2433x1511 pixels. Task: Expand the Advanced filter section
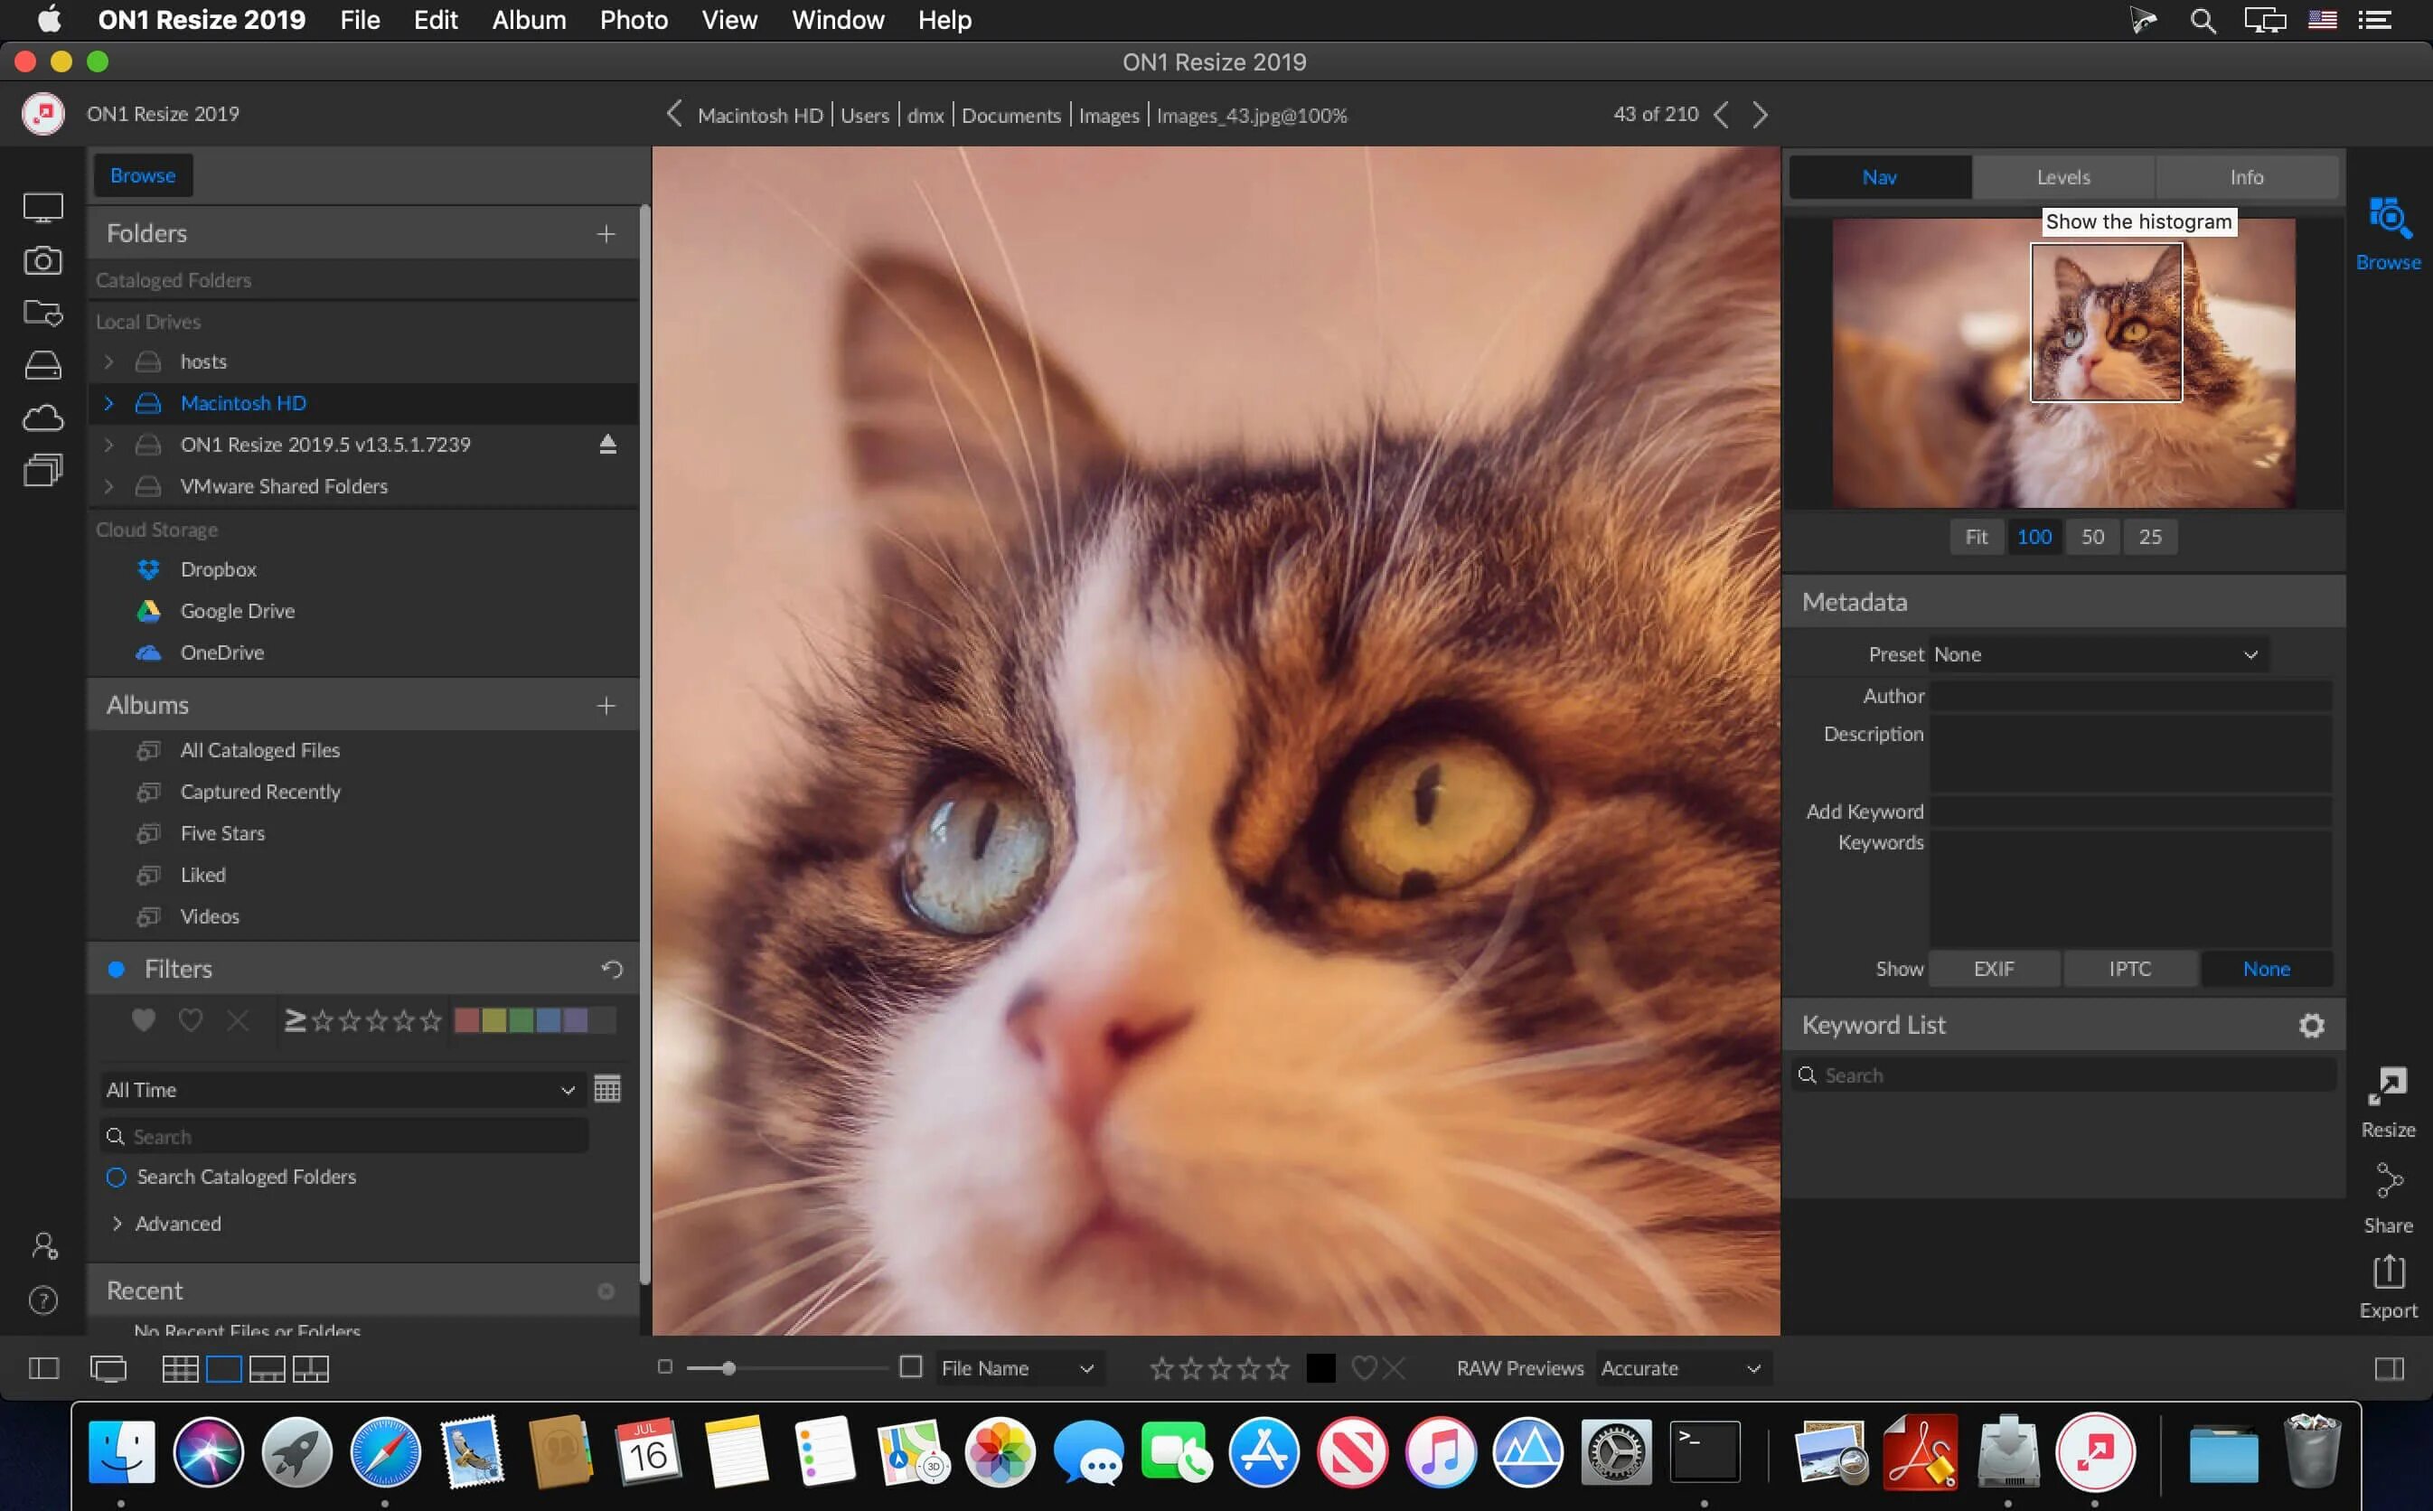(x=117, y=1224)
